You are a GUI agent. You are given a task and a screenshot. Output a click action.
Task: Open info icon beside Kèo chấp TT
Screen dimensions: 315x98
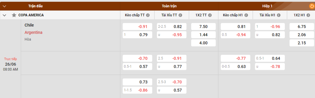click(x=148, y=15)
